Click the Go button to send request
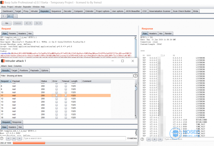 click(x=7, y=23)
